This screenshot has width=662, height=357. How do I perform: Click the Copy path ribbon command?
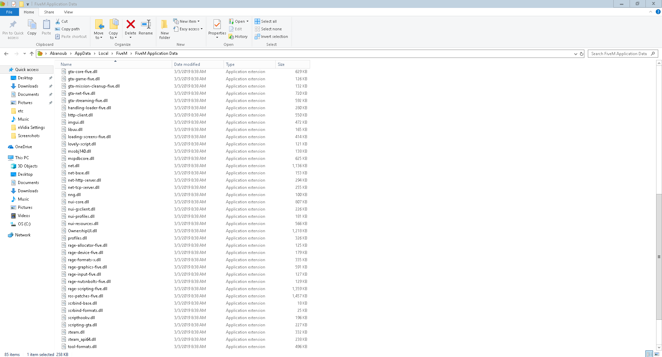click(67, 29)
